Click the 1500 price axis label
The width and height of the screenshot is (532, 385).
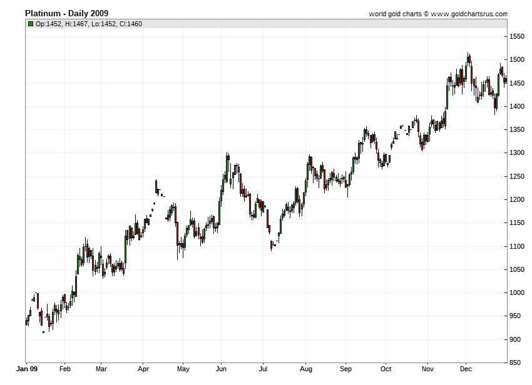click(x=517, y=59)
